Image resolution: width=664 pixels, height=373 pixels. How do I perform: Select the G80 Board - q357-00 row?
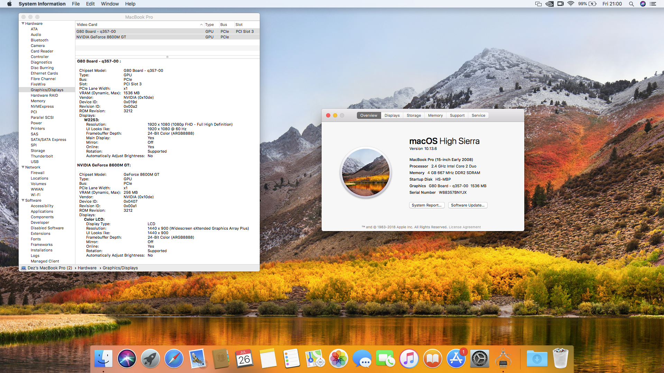point(167,31)
